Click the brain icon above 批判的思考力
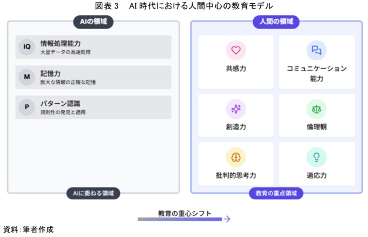 pyautogui.click(x=236, y=157)
